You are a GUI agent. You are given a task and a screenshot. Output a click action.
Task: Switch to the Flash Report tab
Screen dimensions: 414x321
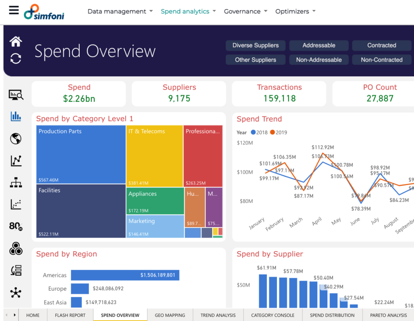70,315
